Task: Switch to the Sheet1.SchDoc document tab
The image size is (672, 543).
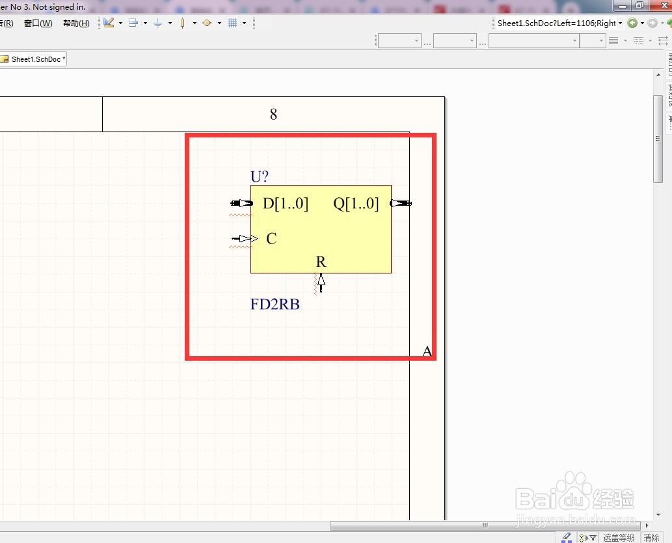Action: (x=33, y=59)
